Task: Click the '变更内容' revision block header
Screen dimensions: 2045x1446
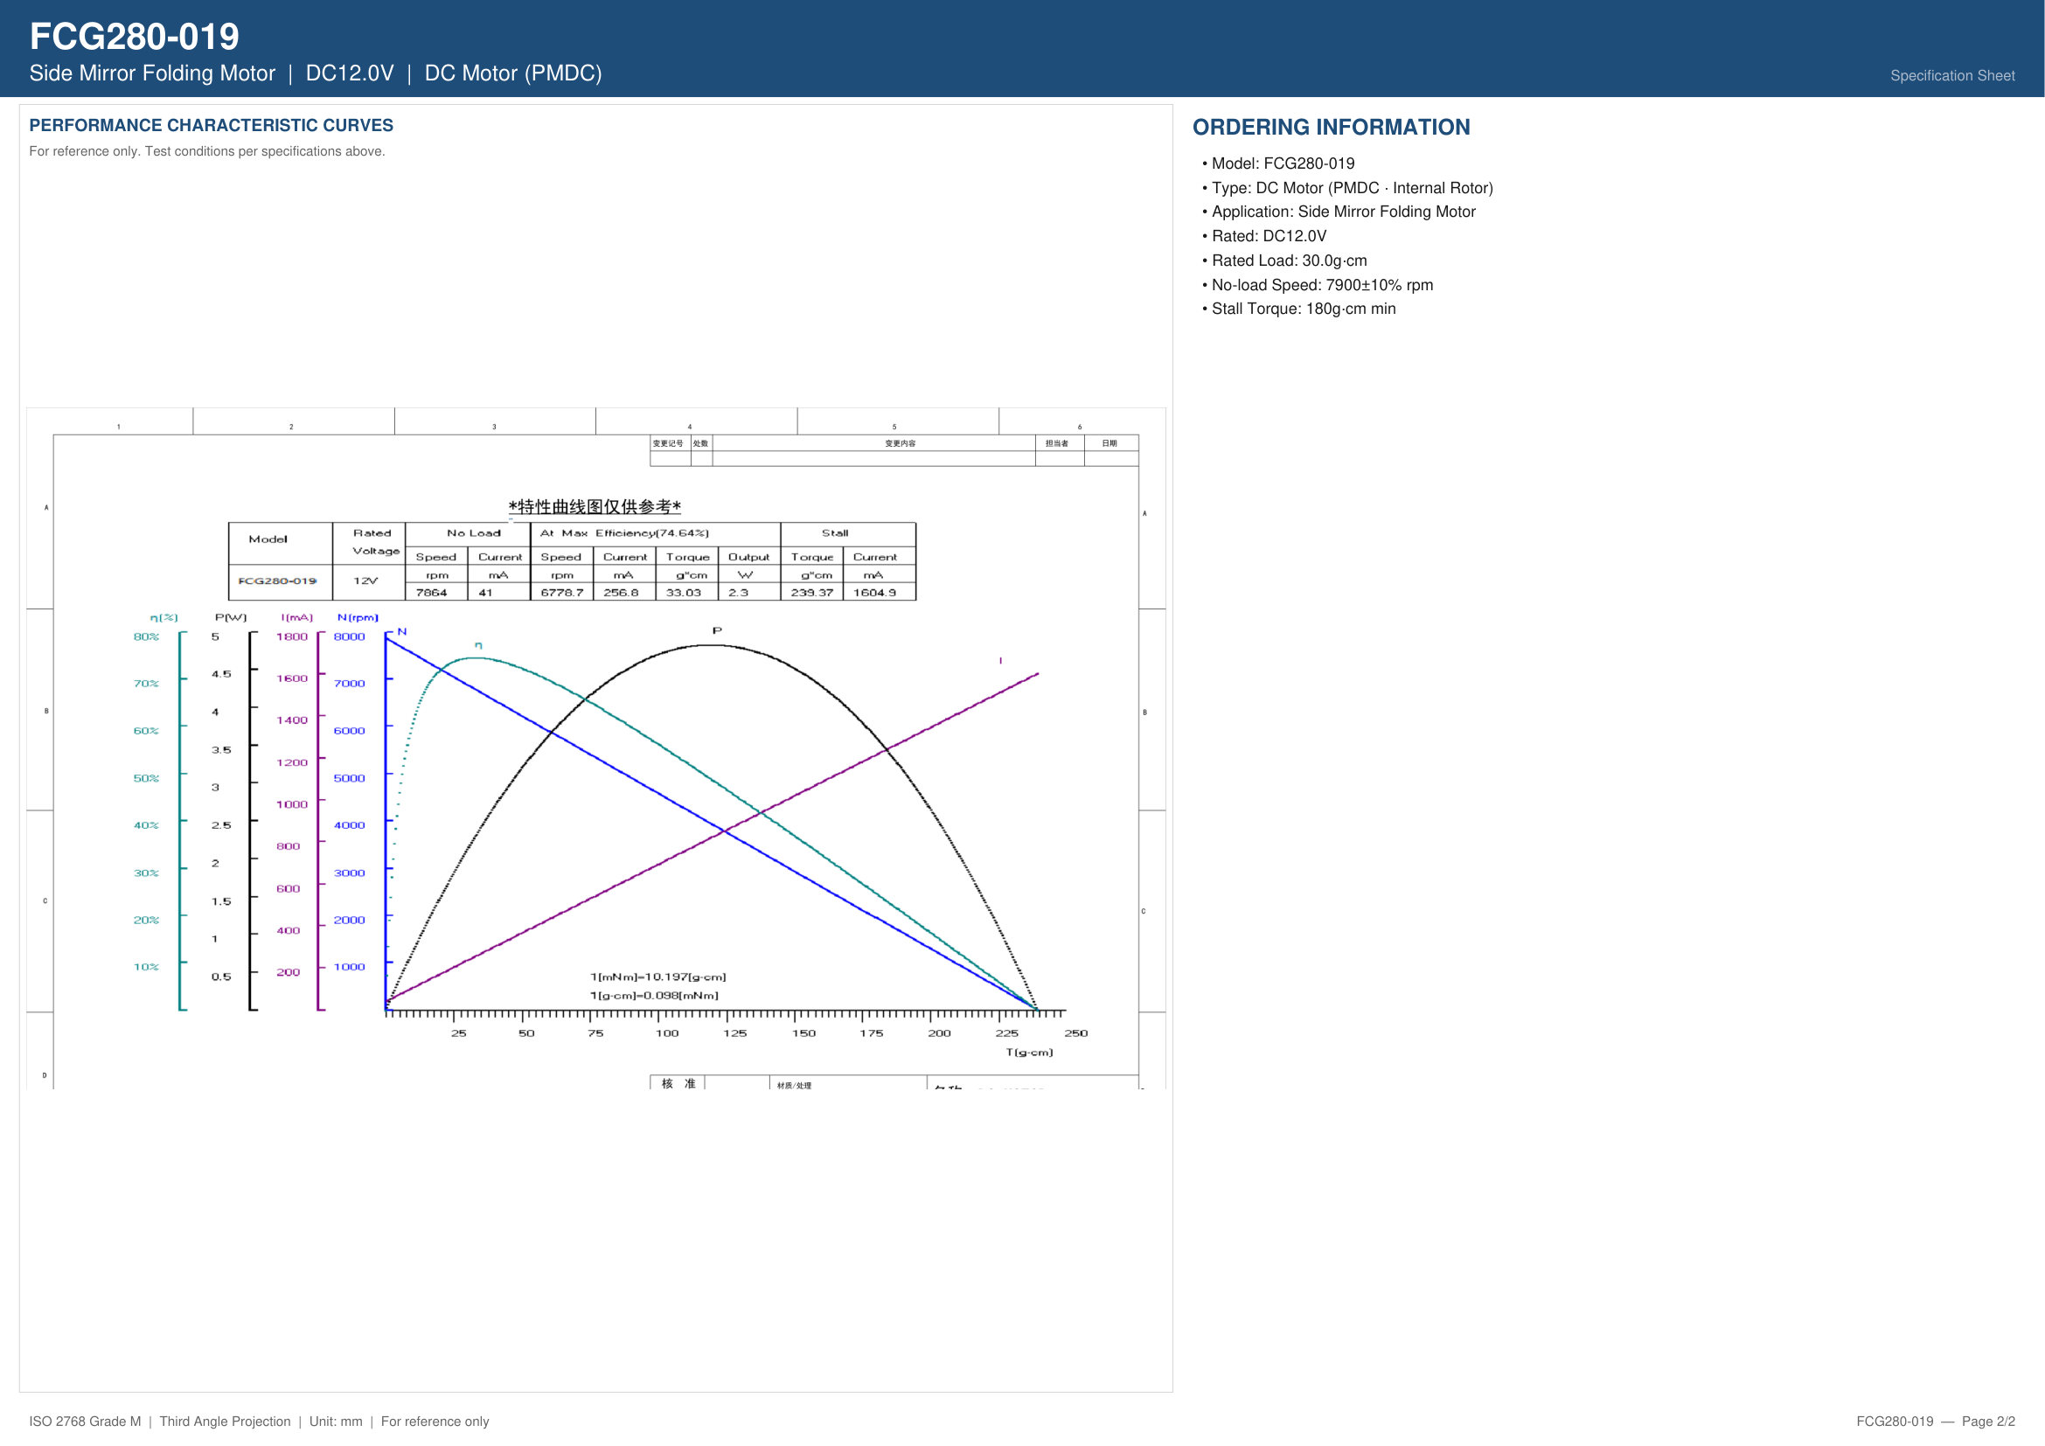Action: click(900, 443)
